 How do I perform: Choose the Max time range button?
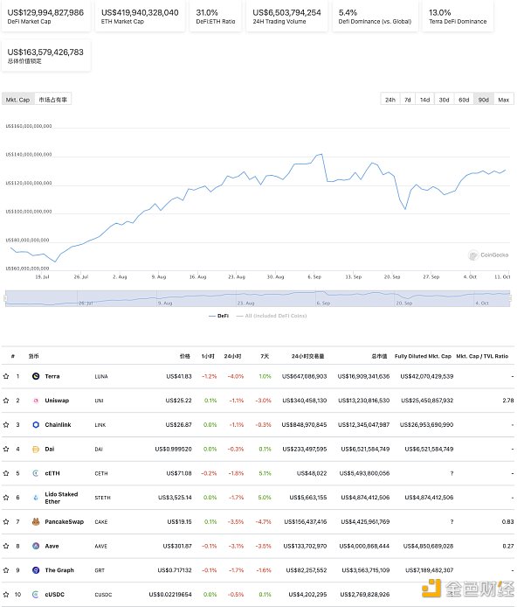pyautogui.click(x=504, y=100)
